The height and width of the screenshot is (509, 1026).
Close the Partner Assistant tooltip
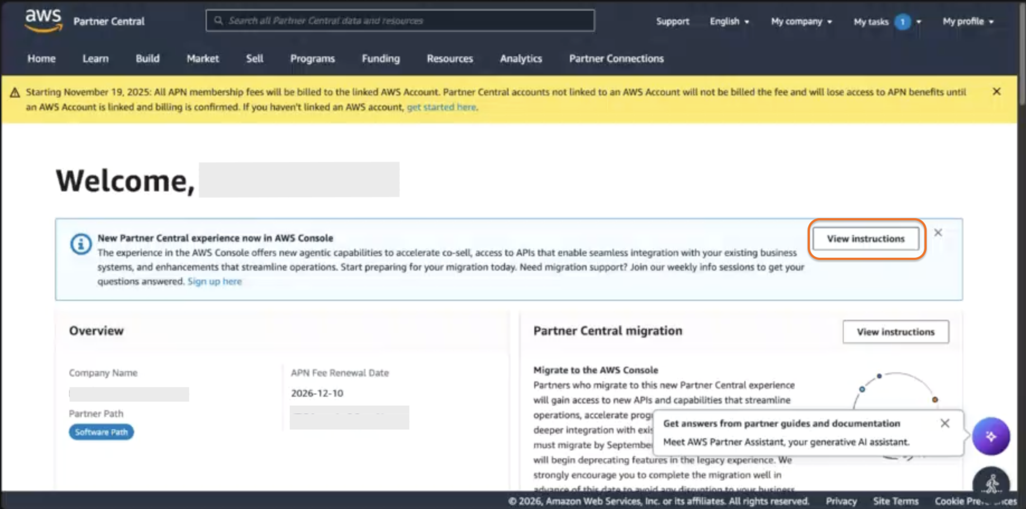[945, 423]
